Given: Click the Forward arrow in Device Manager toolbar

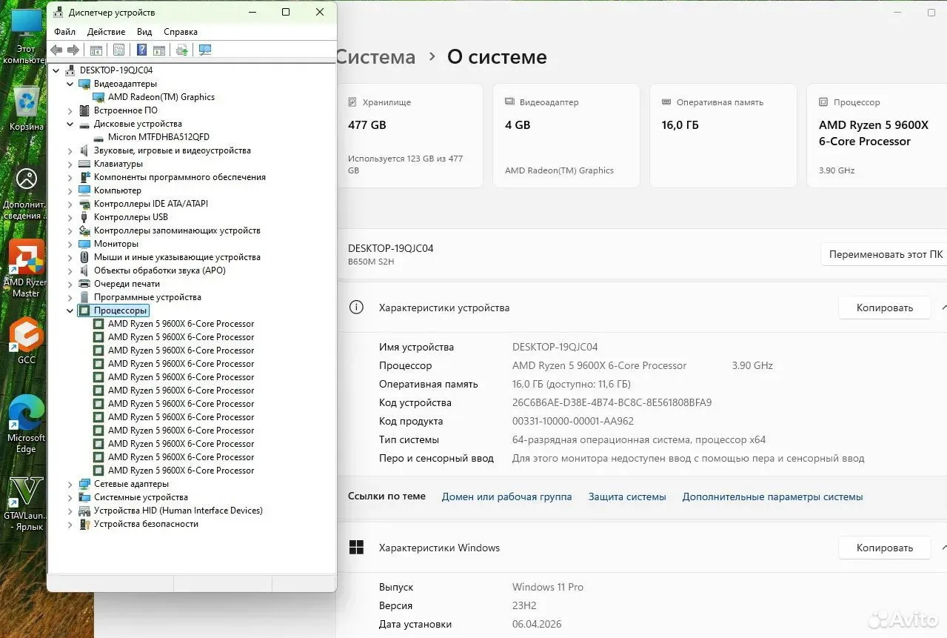Looking at the screenshot, I should [73, 50].
